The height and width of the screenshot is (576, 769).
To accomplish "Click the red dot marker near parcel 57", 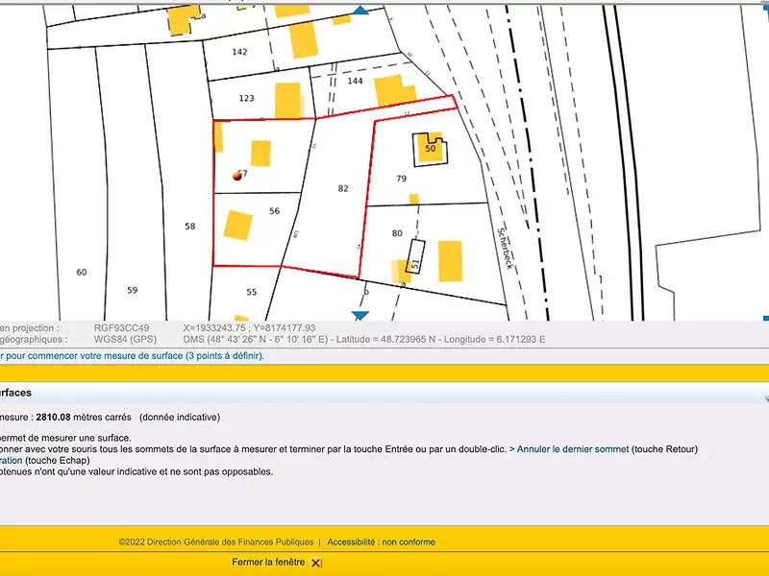I will point(236,176).
